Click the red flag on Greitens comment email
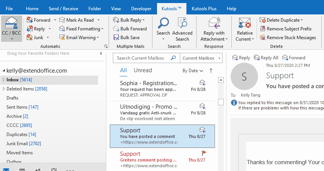Screen dimensions: 324x171 point(204,153)
